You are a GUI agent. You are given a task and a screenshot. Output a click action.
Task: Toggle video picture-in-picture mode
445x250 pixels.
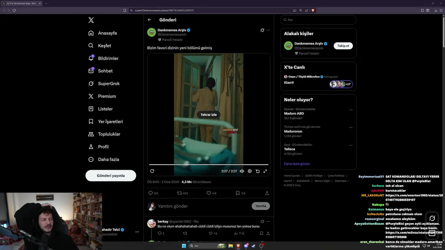point(258,171)
